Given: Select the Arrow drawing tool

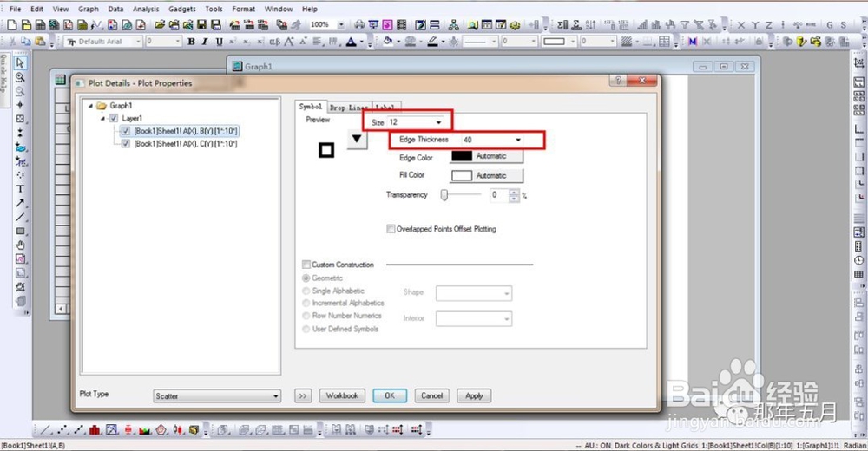Looking at the screenshot, I should (x=20, y=203).
